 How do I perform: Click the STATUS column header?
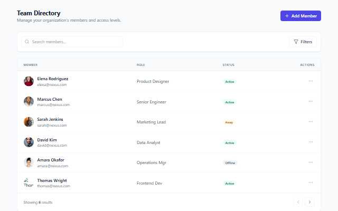(x=229, y=65)
